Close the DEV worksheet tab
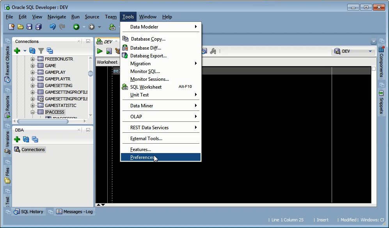Screen dimensions: 389x228 pos(116,41)
